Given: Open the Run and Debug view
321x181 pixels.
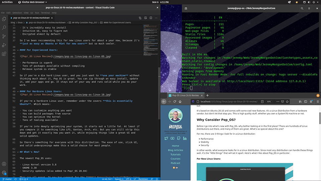Looking at the screenshot, I should tap(4, 45).
